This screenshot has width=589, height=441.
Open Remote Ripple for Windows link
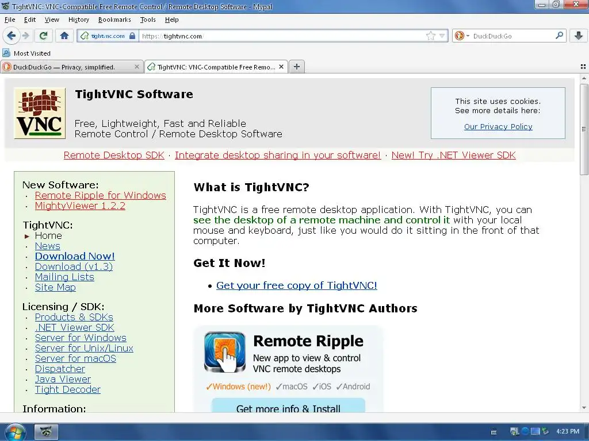(100, 195)
